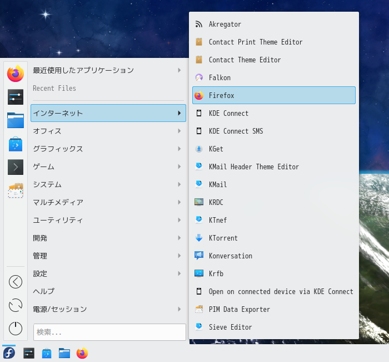389x362 pixels.
Task: Click the Akregator RSS feed icon
Action: pos(199,24)
